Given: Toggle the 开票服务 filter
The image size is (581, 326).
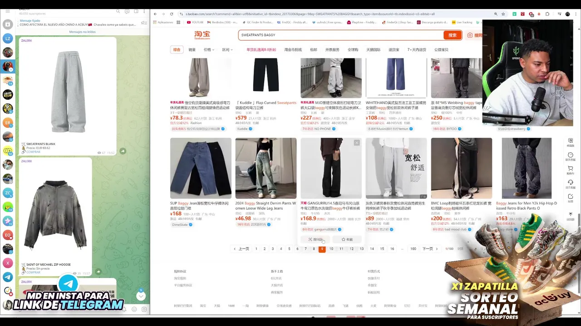Looking at the screenshot, I should (332, 50).
